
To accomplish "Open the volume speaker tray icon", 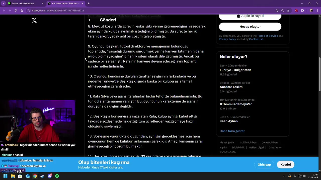I will point(304,176).
